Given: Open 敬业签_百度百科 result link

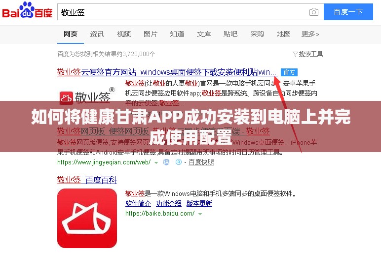Looking at the screenshot, I should coord(87,180).
